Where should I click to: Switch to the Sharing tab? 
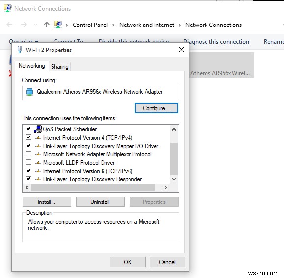(x=59, y=66)
